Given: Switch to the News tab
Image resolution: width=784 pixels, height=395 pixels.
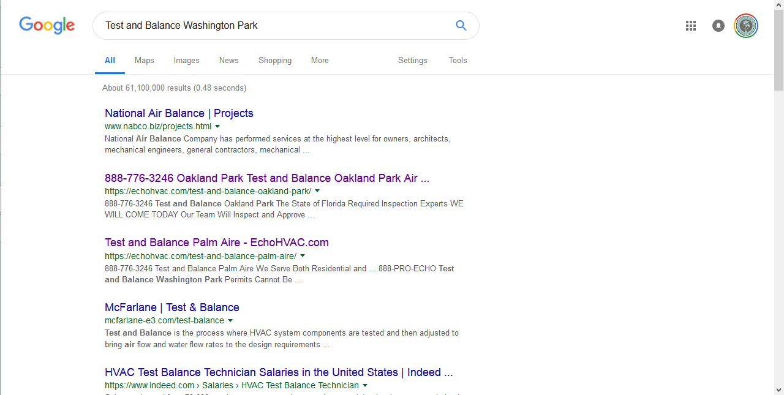Looking at the screenshot, I should click(228, 61).
